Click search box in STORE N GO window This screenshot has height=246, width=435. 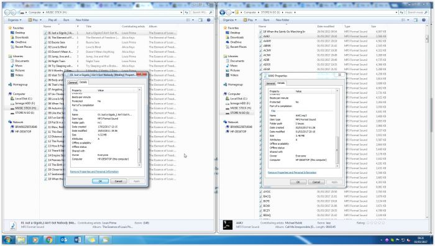coord(417,12)
